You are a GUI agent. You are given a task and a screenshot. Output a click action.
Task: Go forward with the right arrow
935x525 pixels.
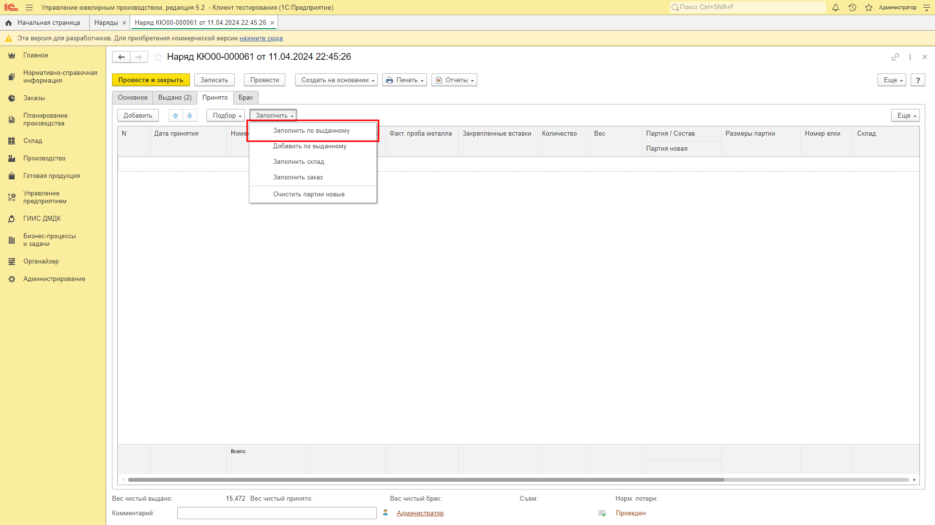point(139,57)
